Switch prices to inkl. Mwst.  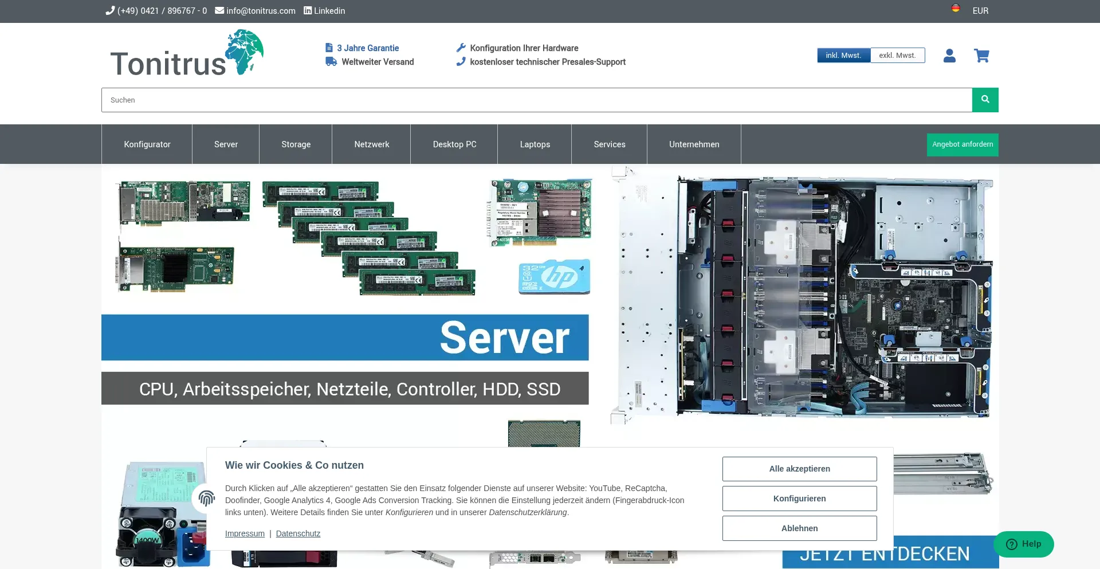(843, 56)
